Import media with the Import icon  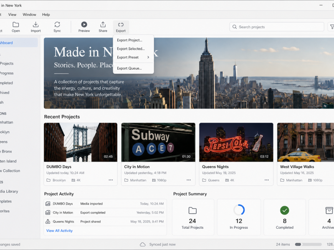35,25
